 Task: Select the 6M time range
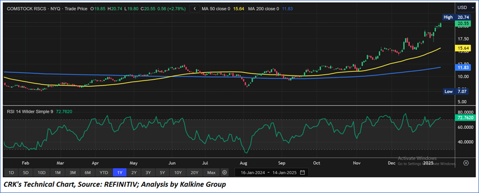pyautogui.click(x=87, y=172)
